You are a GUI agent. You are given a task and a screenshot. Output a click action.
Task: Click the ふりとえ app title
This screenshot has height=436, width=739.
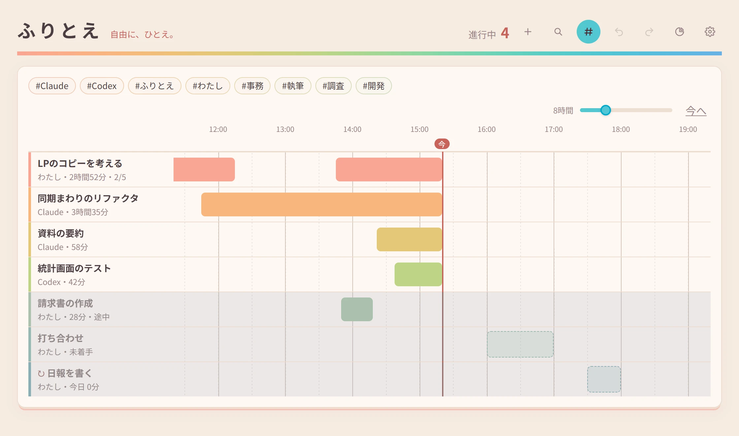point(58,31)
